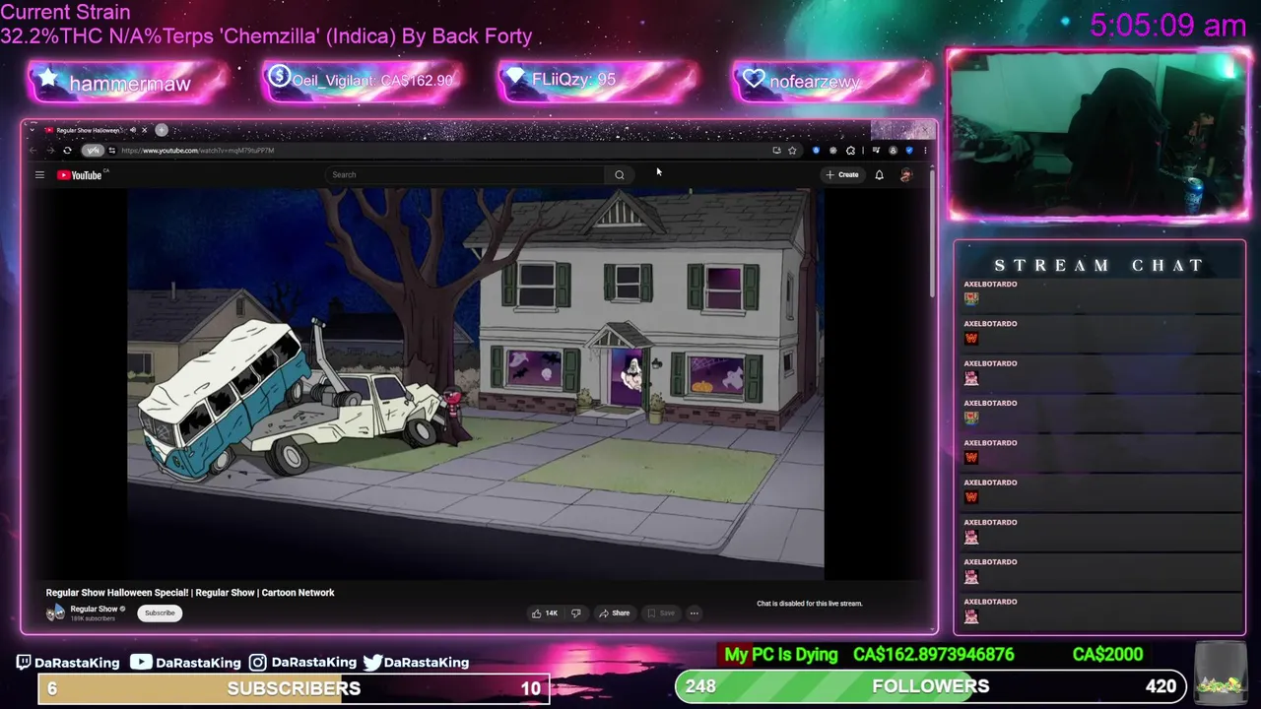
Task: Go back in the browser
Action: (33, 151)
